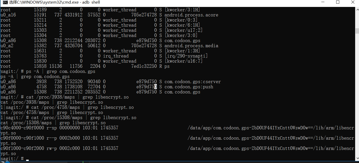Click the value 1738108
359x163 pixels.
point(74,87)
